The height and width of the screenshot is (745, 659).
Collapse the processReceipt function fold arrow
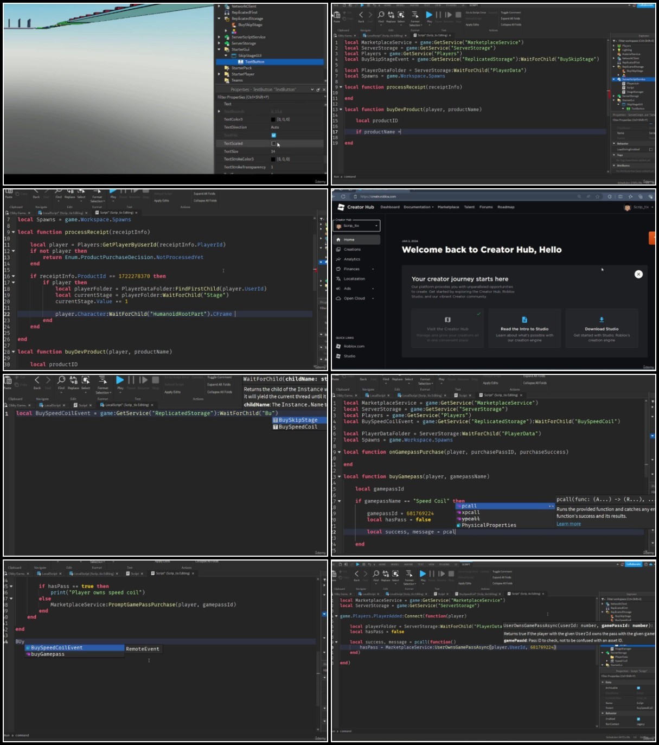[x=13, y=232]
